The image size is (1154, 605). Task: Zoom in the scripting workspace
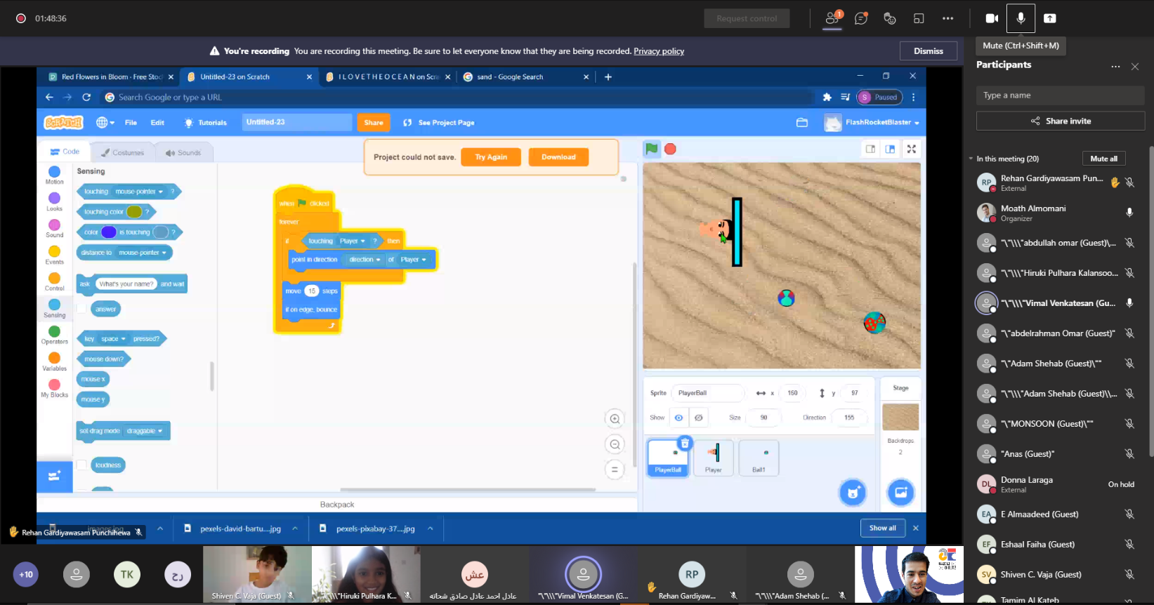[615, 419]
